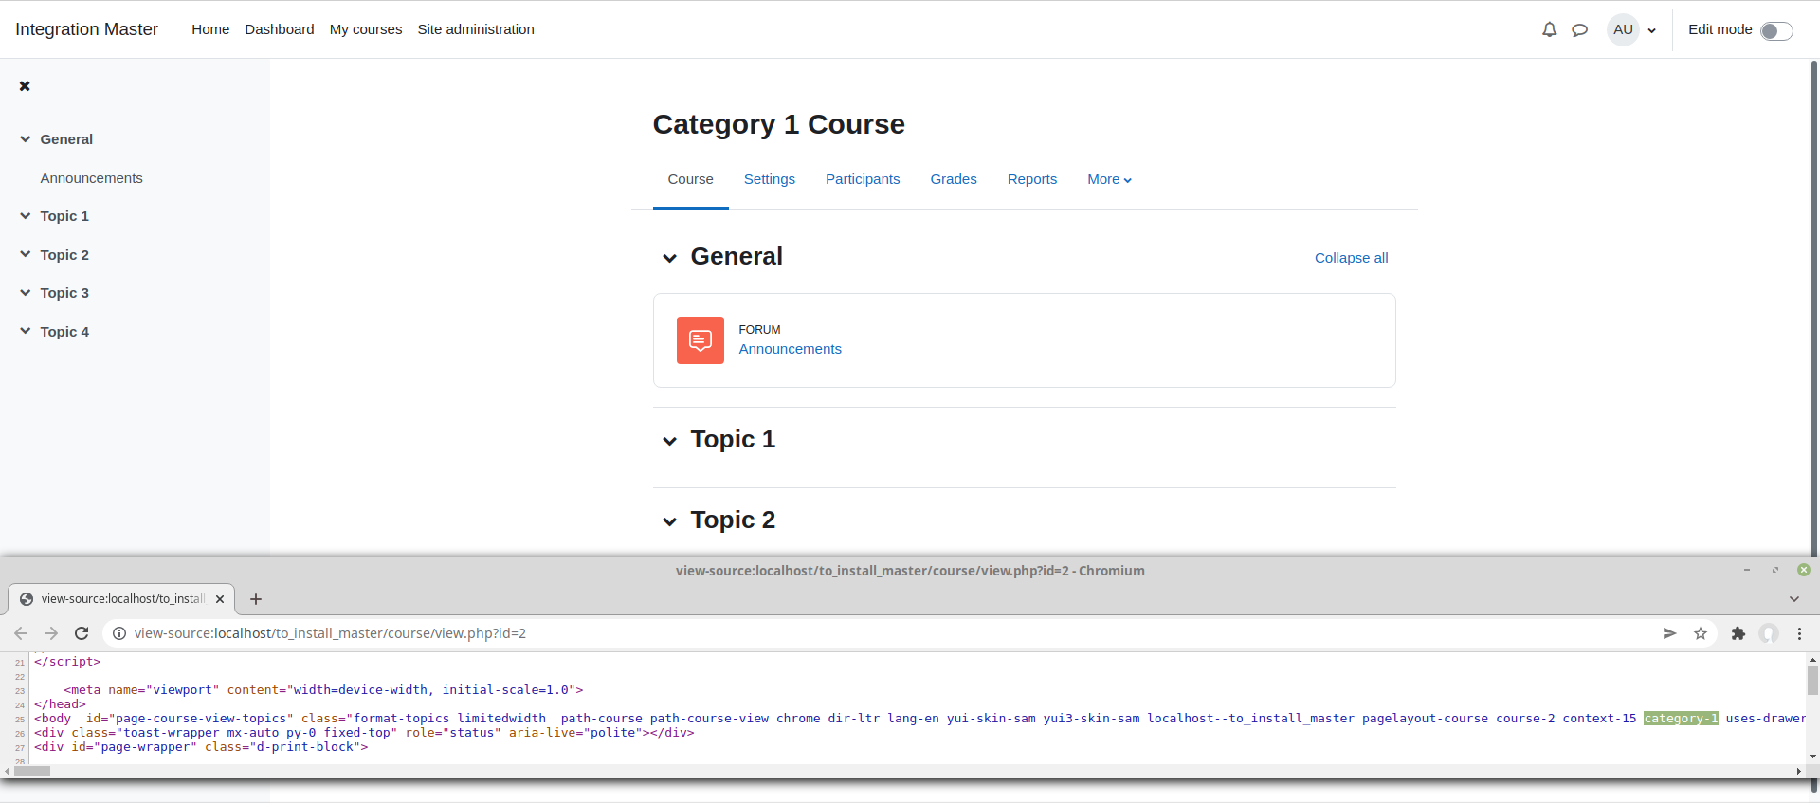Open the user menu dropdown arrow
The width and height of the screenshot is (1820, 803).
1652,30
